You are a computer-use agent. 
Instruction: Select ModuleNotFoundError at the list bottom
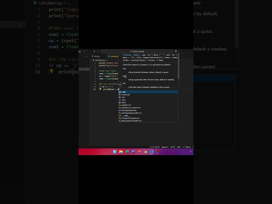pyautogui.click(x=148, y=121)
